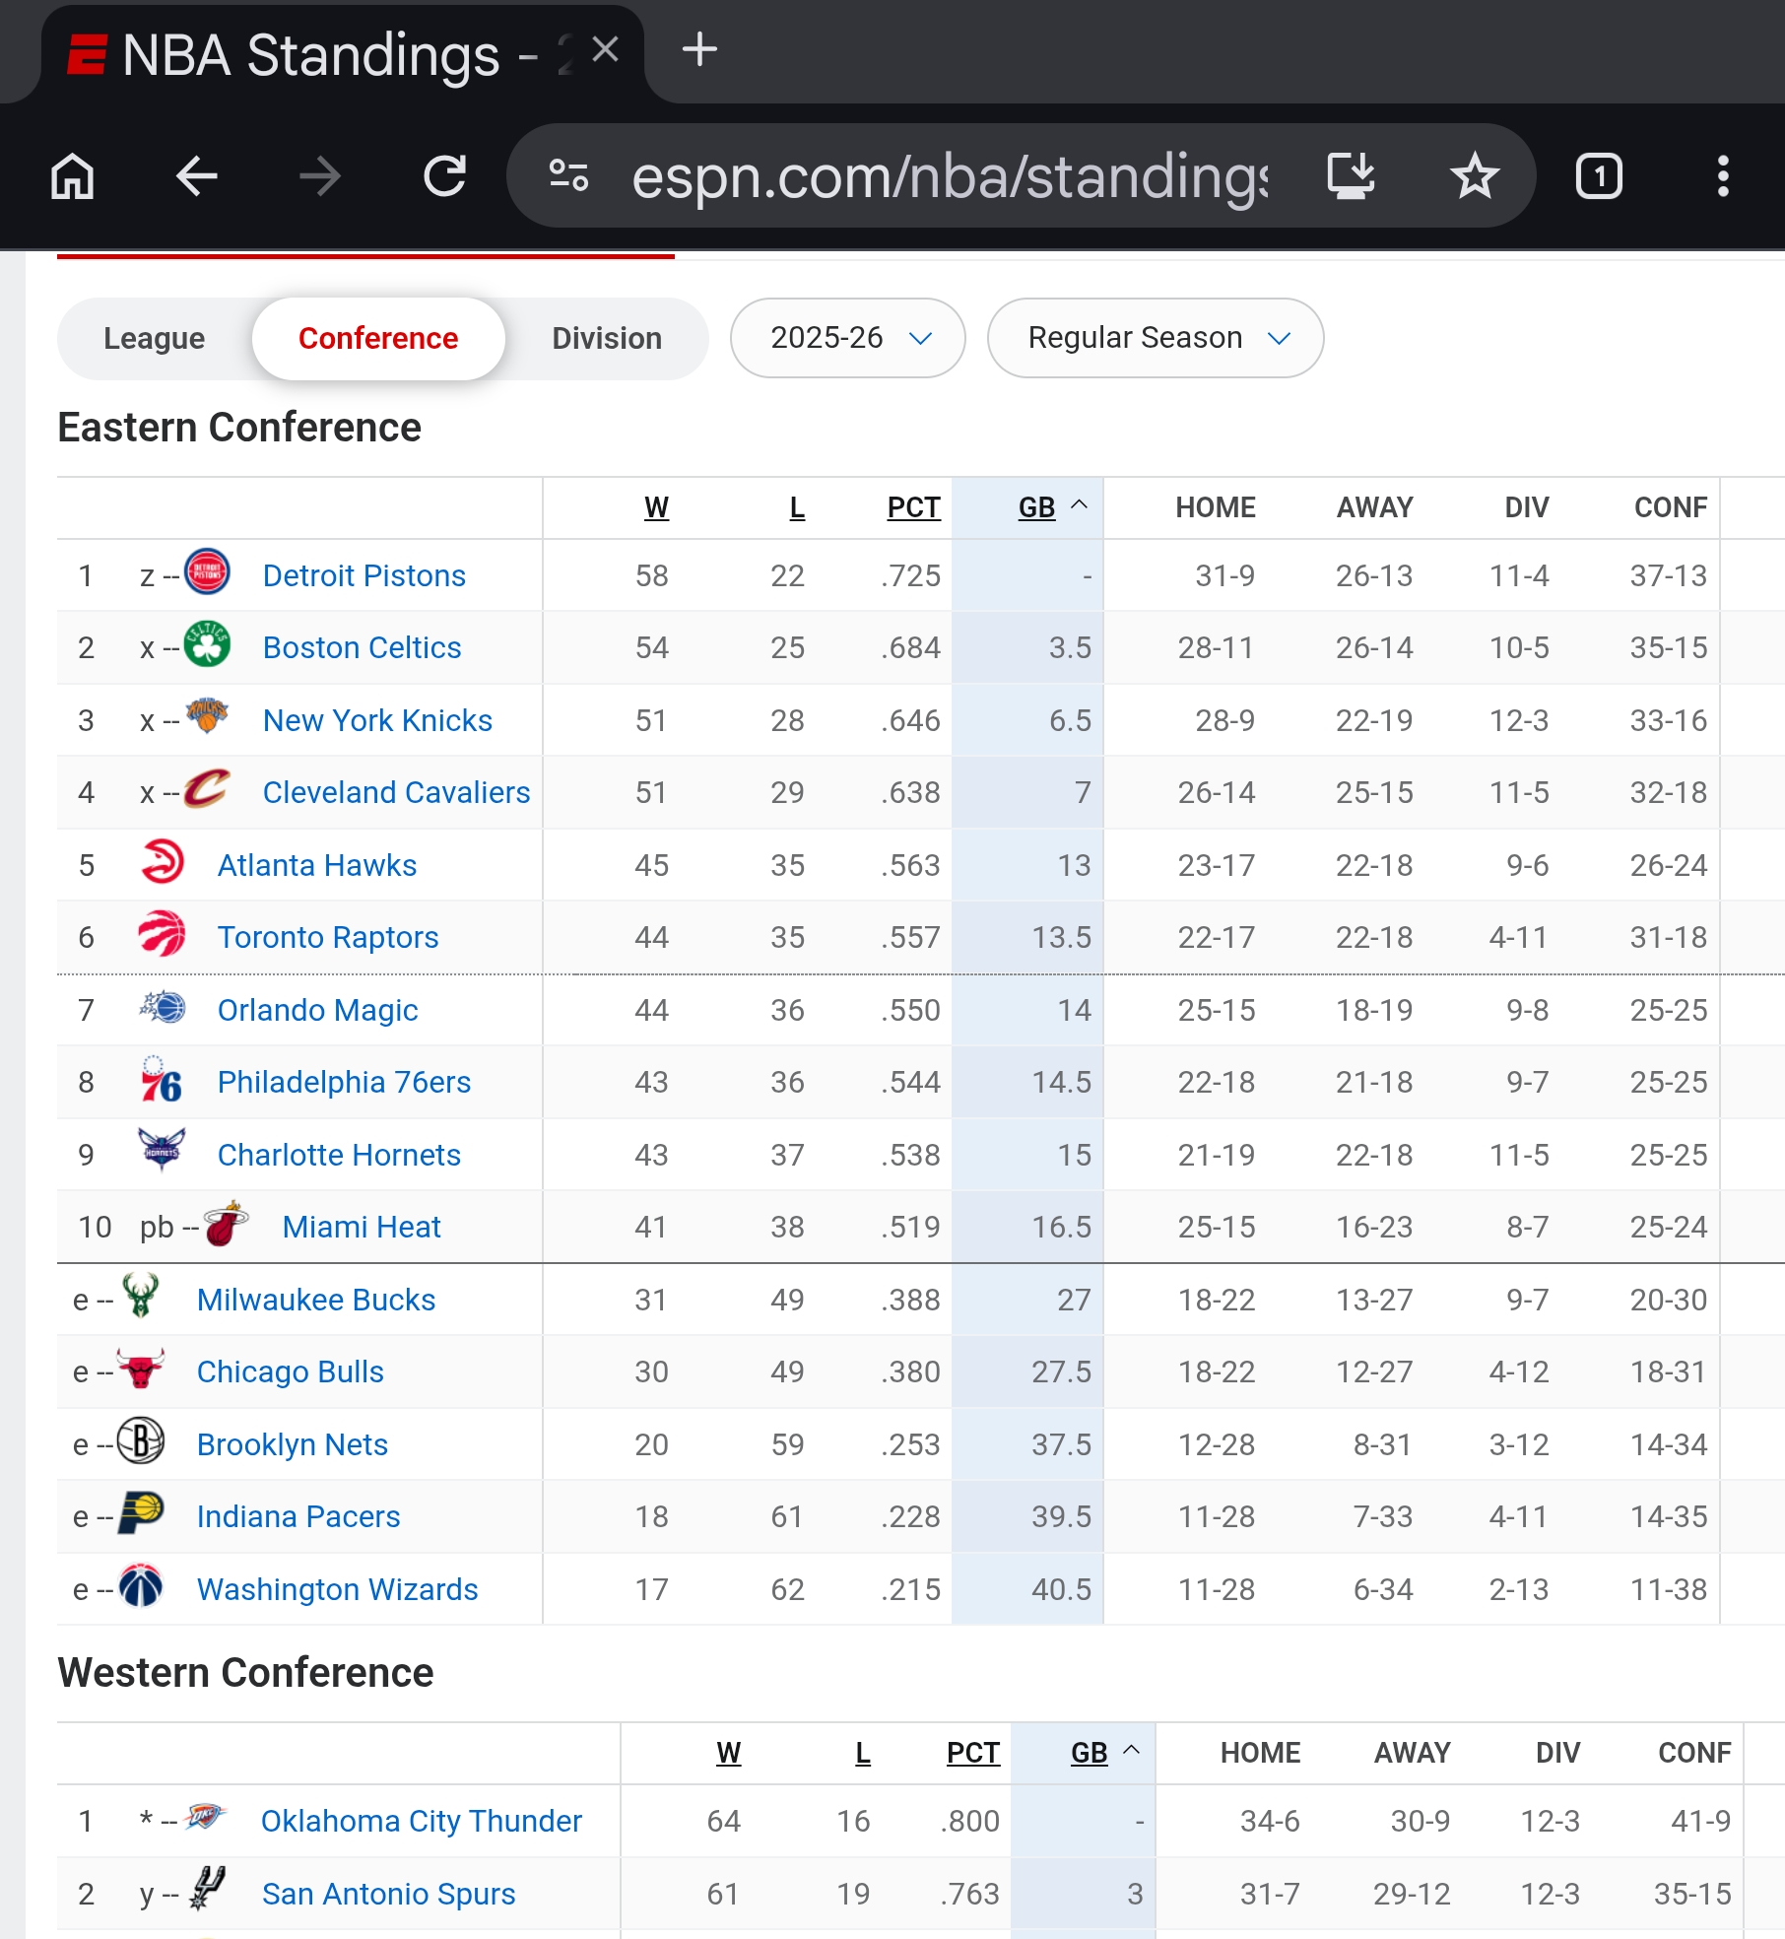The height and width of the screenshot is (1939, 1785).
Task: Open the browser three-dot menu
Action: click(x=1723, y=176)
